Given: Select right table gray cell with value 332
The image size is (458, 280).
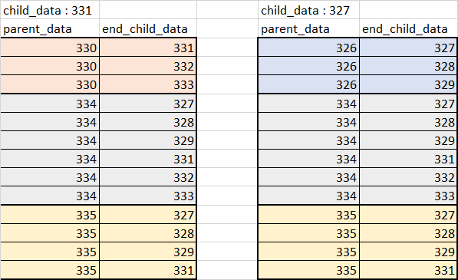Looking at the screenshot, I should (408, 177).
